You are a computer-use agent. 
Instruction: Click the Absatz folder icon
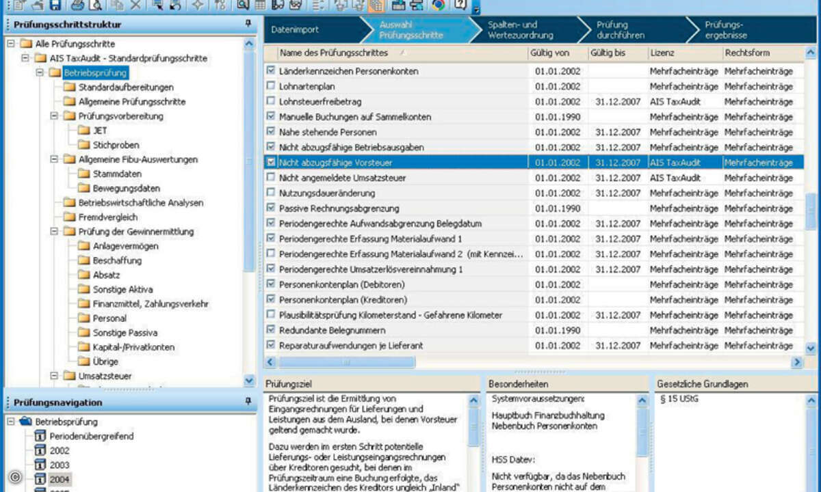click(x=84, y=275)
